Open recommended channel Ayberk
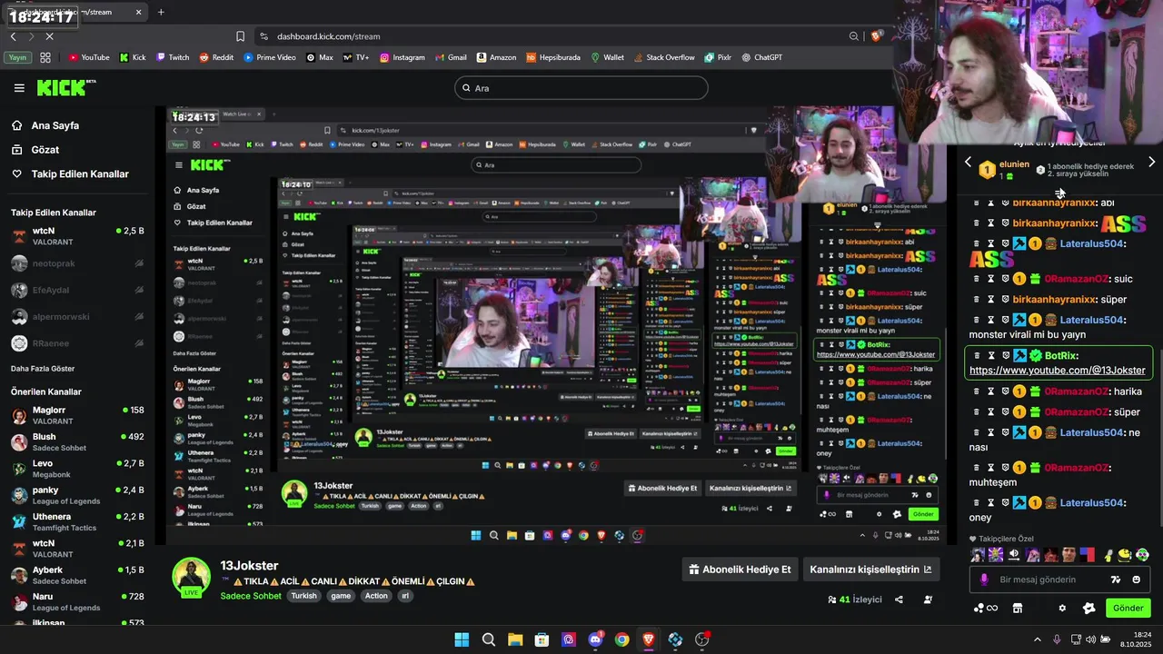1163x654 pixels. 77,575
